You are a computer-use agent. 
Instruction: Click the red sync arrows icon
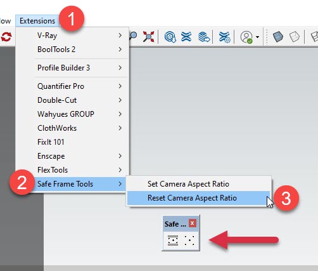pyautogui.click(x=6, y=37)
